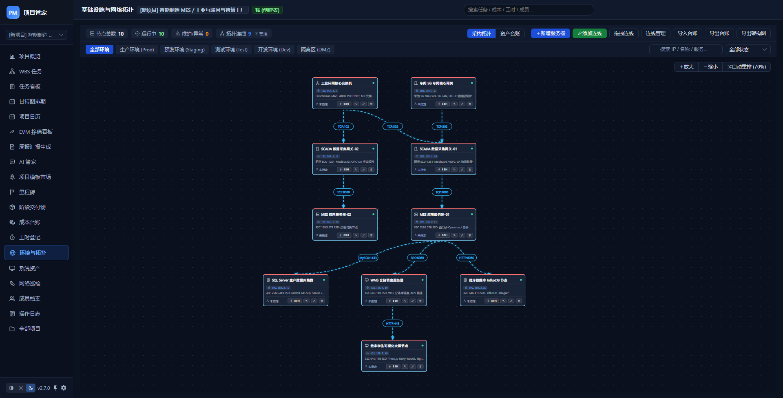Edit the 车间 5G 专网核心网关 node with pencil icon
The height and width of the screenshot is (398, 783).
(x=462, y=104)
